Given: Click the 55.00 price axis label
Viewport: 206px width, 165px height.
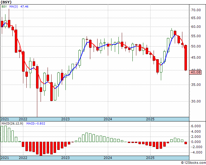Looking at the screenshot, I should tap(196, 36).
